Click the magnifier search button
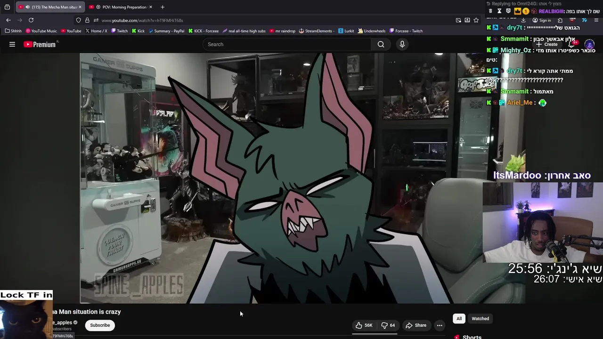This screenshot has width=603, height=339. tap(381, 44)
